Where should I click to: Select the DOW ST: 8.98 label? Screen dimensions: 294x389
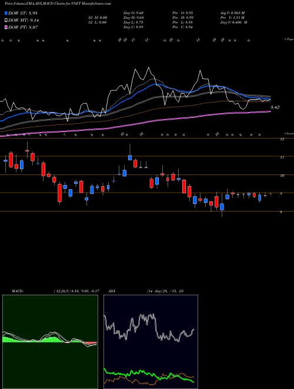point(23,13)
